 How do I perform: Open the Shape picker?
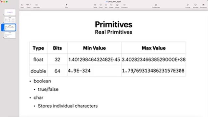click(111, 6)
